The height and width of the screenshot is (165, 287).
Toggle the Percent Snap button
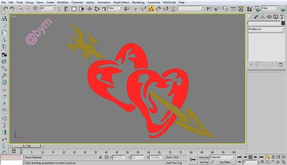point(158,9)
